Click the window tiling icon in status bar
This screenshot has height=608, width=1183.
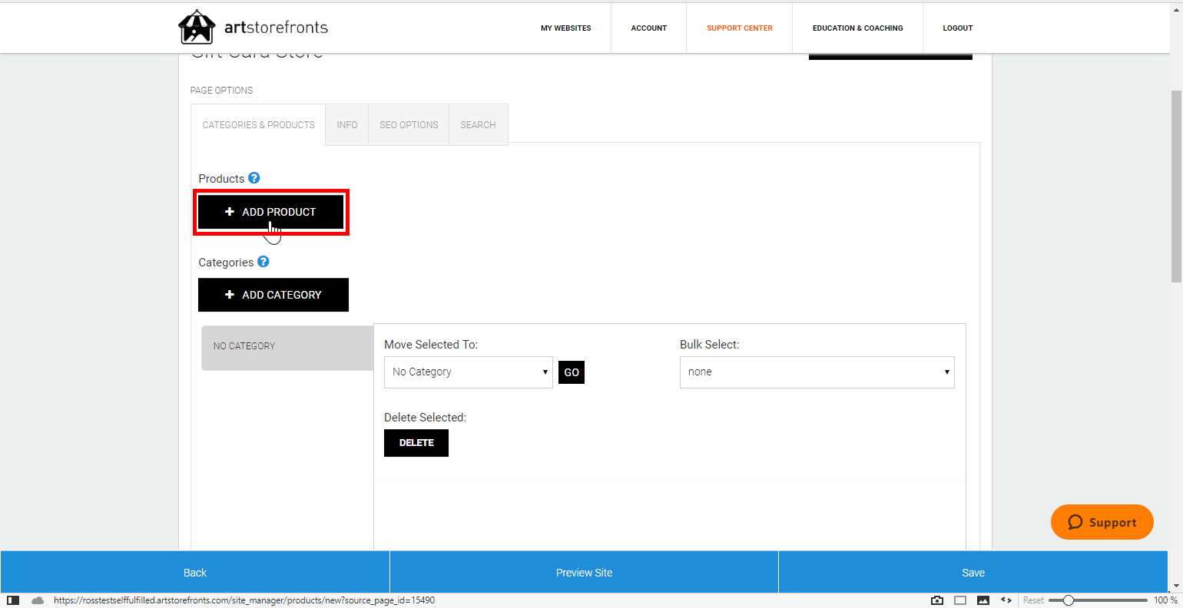[960, 600]
